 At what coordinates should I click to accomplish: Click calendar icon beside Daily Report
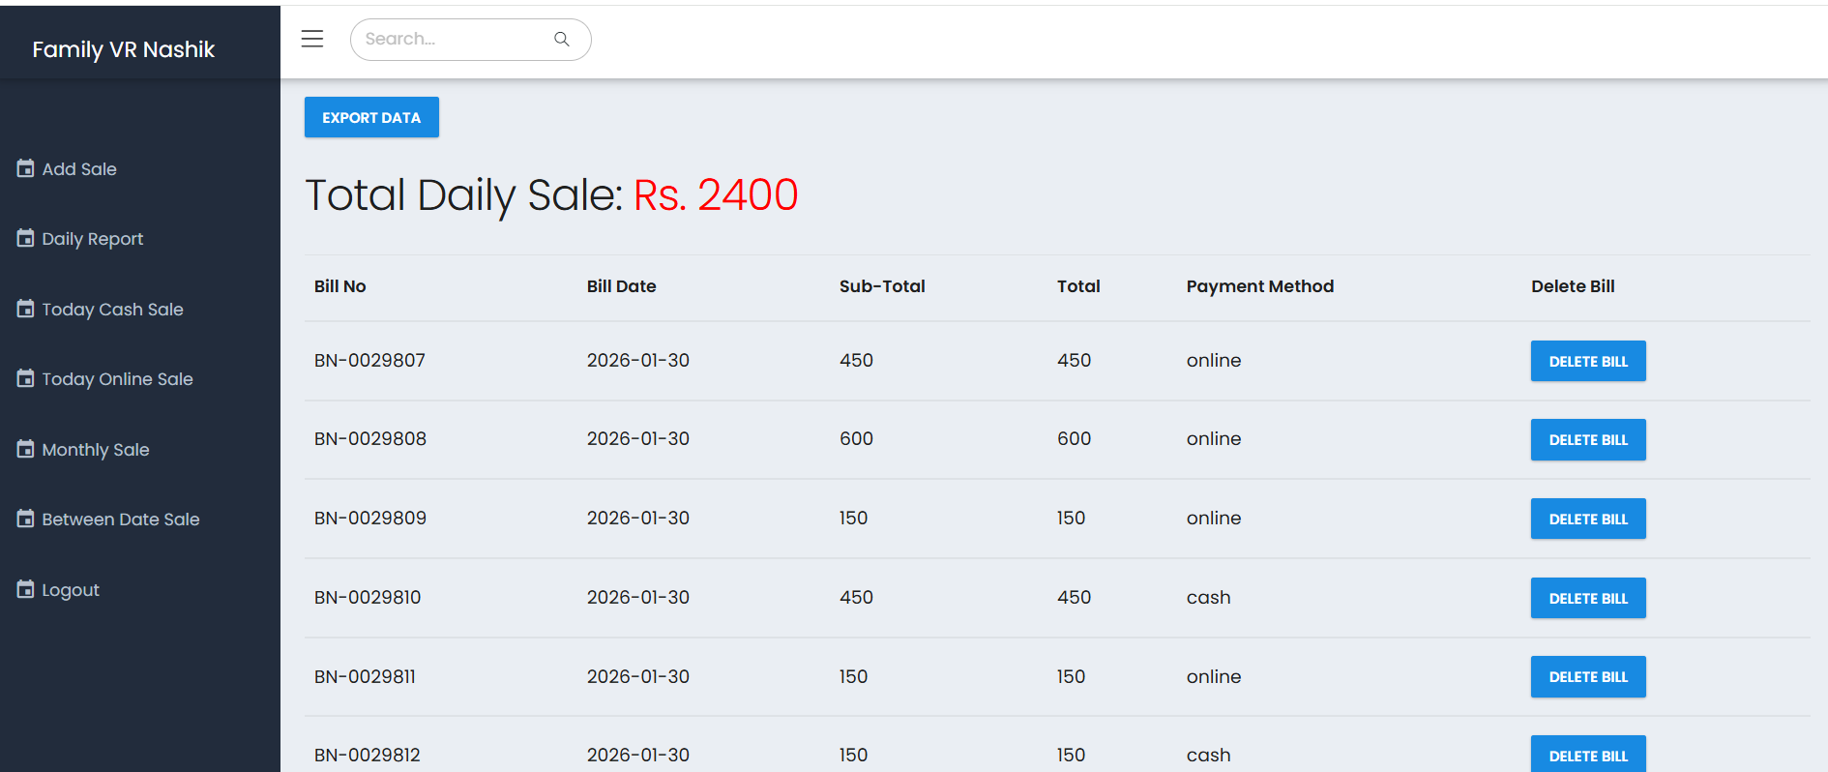click(26, 238)
